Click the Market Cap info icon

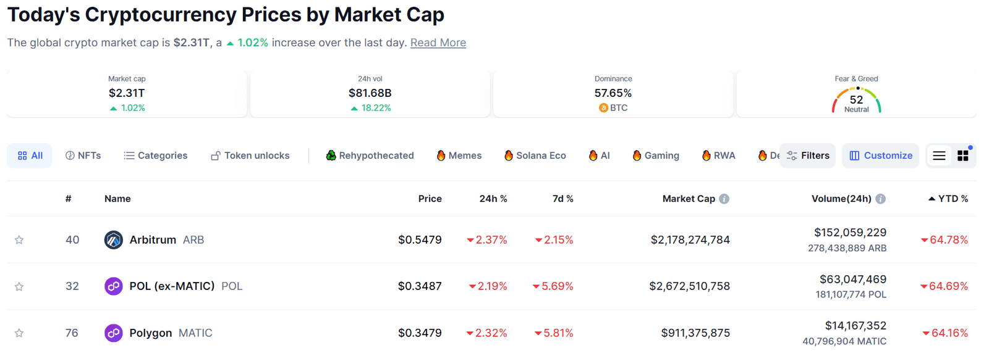[724, 199]
